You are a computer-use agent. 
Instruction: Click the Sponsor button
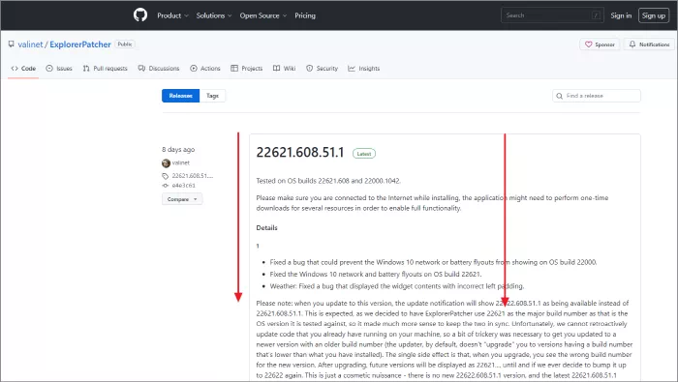tap(600, 44)
